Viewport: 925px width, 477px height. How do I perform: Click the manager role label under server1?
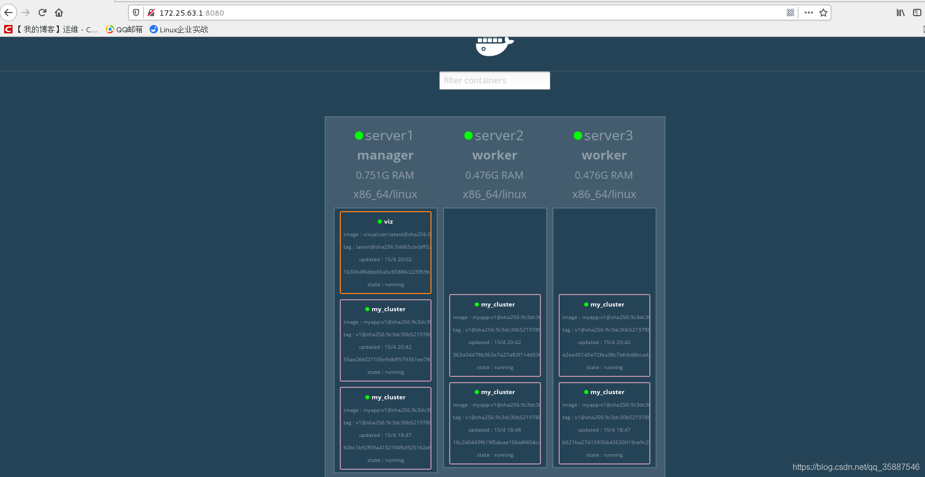[x=385, y=155]
